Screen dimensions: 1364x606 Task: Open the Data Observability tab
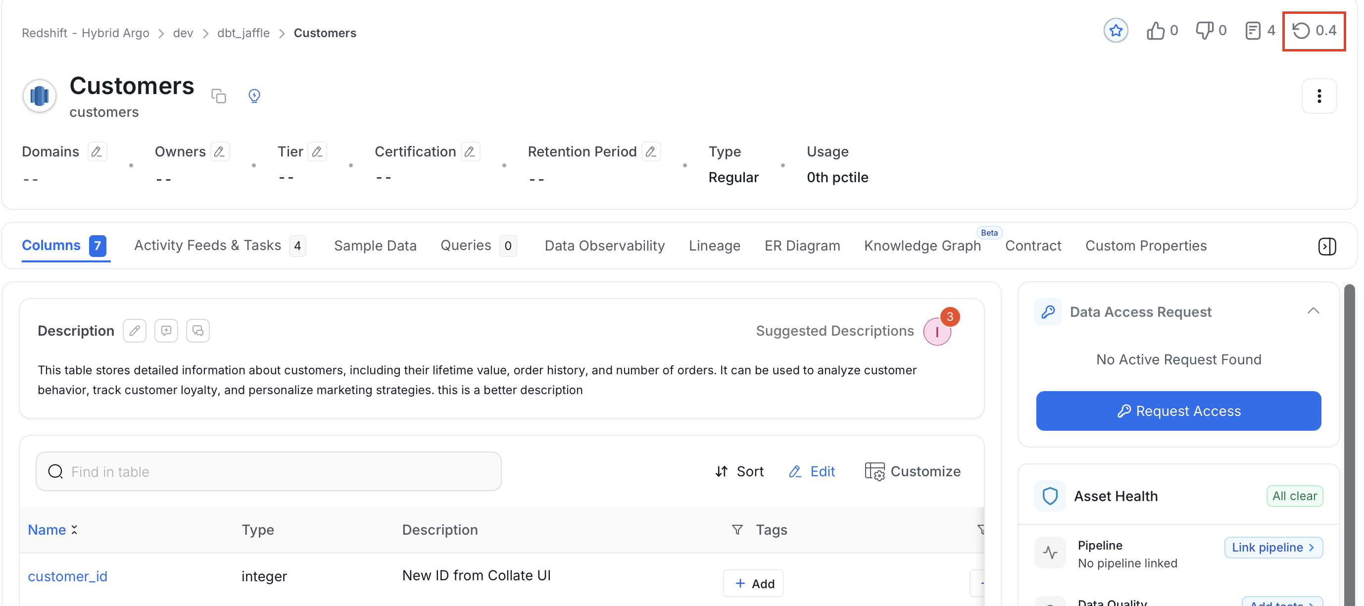click(605, 245)
